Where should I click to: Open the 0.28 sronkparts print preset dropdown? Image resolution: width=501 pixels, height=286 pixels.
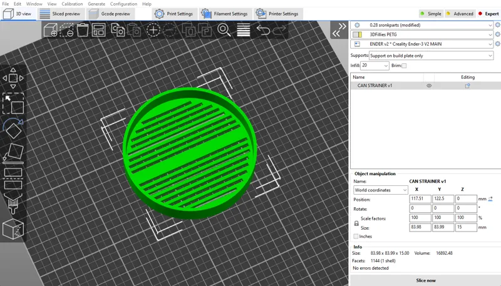[421, 25]
